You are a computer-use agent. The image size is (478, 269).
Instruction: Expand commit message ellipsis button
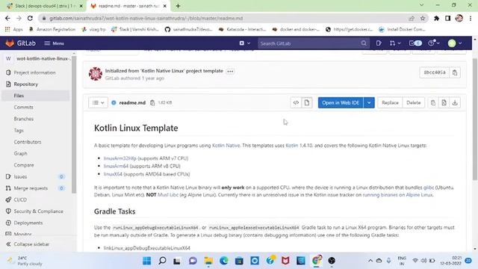(230, 72)
